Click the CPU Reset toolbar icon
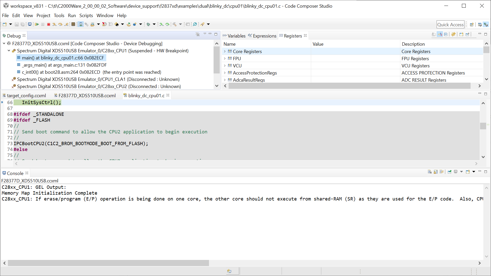This screenshot has width=491, height=276. tap(116, 24)
